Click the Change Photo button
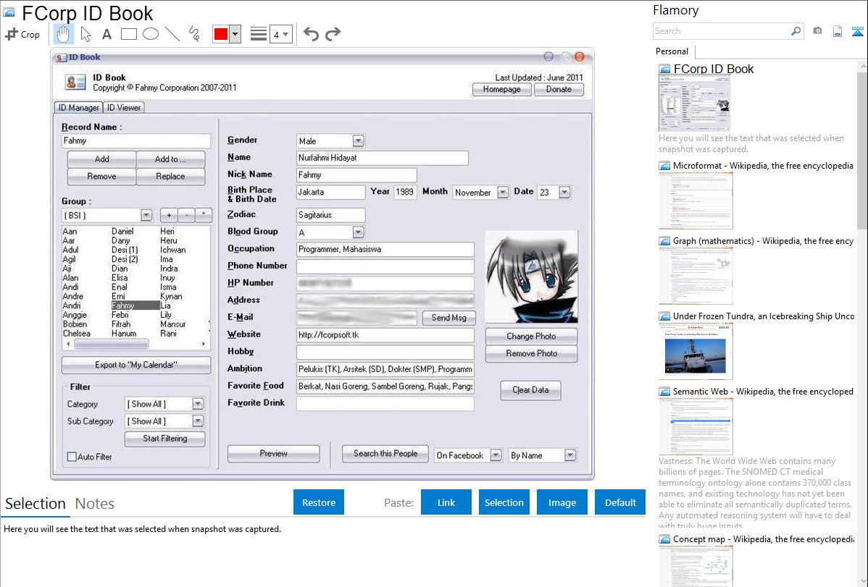The image size is (868, 587). [531, 336]
